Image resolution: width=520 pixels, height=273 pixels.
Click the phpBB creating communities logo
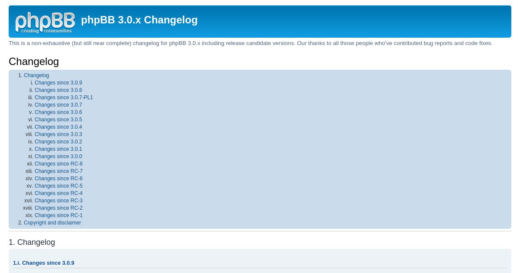45,23
